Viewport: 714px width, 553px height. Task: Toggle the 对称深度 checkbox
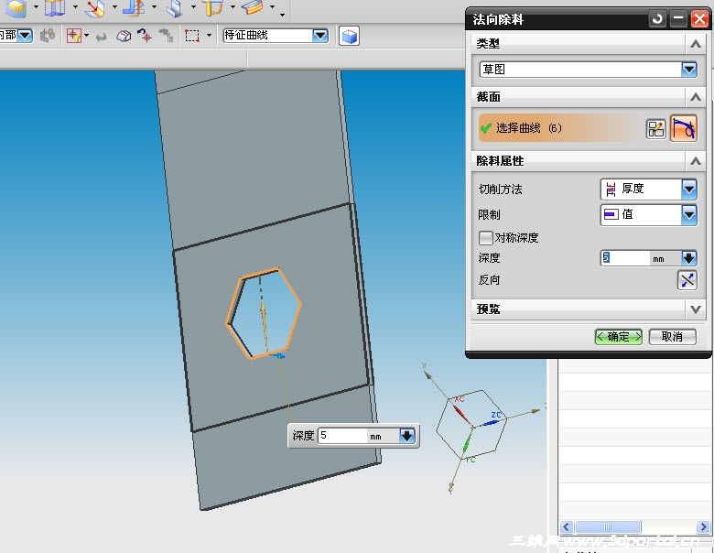click(485, 238)
